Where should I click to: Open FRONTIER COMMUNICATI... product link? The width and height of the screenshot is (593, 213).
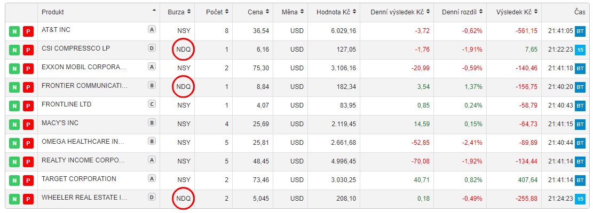coord(85,86)
